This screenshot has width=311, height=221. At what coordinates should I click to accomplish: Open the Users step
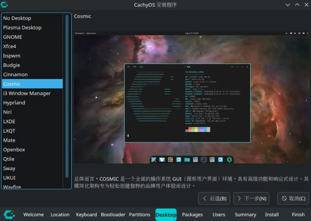click(219, 215)
